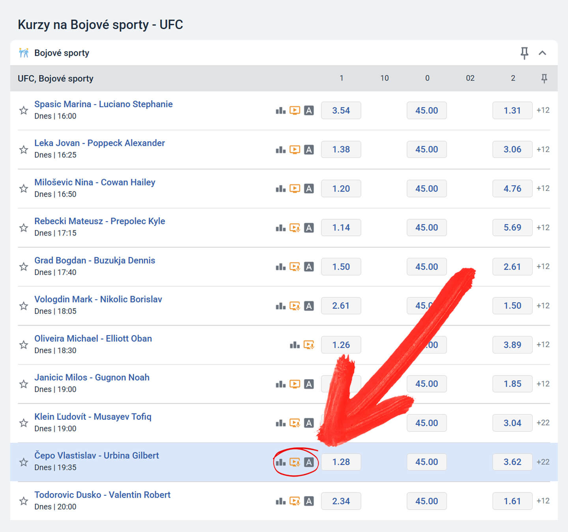Viewport: 568px width, 532px height.
Task: Expand +12 more bets for Rebecki Mateusz match
Action: (x=543, y=227)
